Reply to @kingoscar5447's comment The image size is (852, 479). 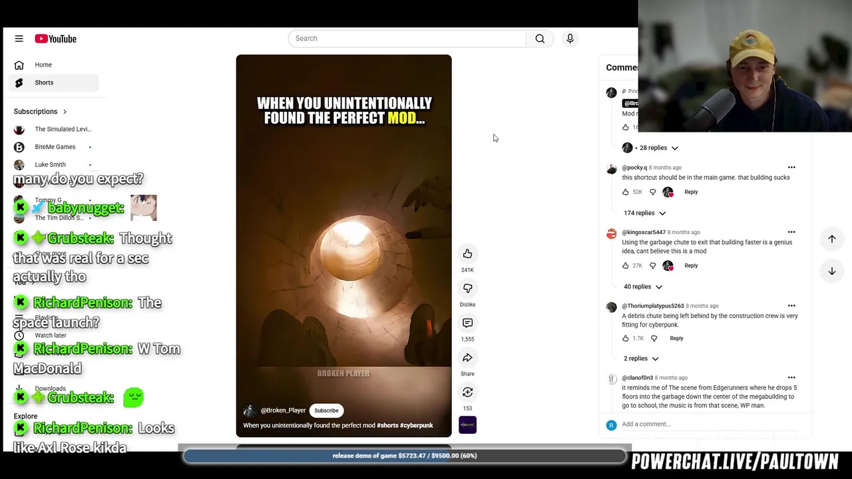point(691,265)
